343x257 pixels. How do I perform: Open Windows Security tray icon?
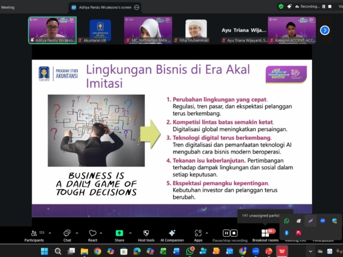[x=334, y=221]
